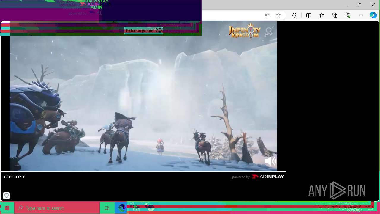
Task: Restore down the browser window
Action: pos(360,5)
